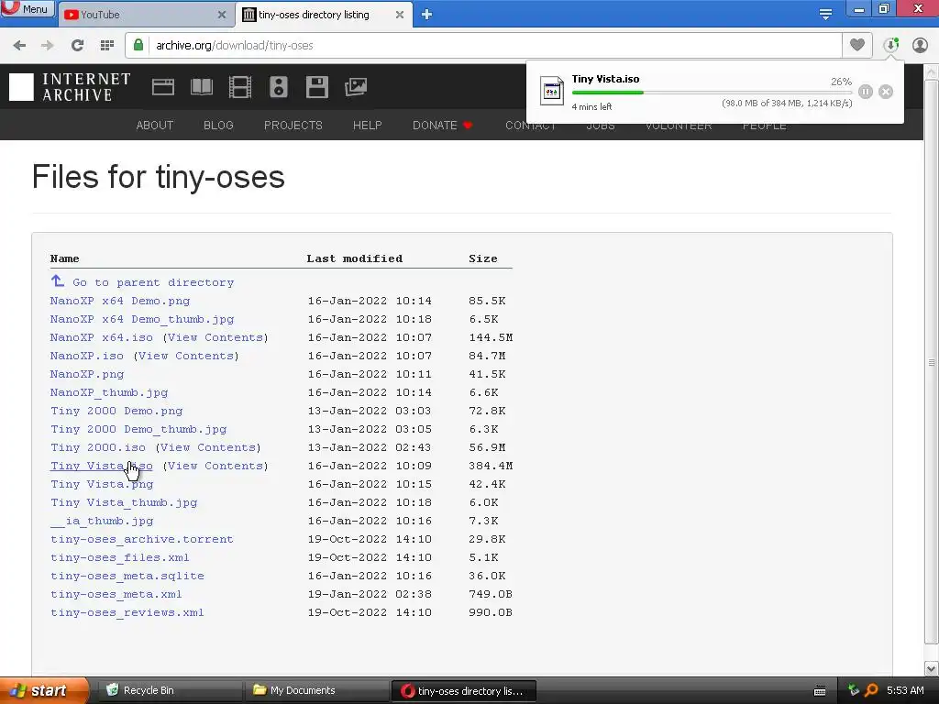Viewport: 939px width, 704px height.
Task: Cancel the Tiny Vista.iso download
Action: click(886, 92)
